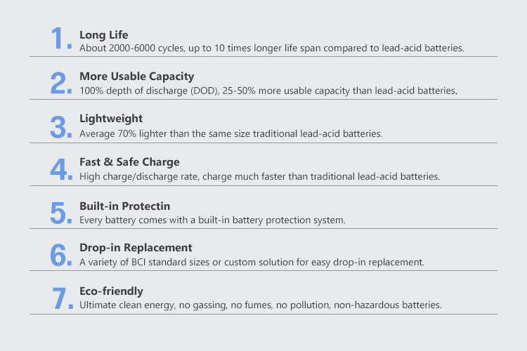
Task: Click the Lightweight heading
Action: pos(111,119)
